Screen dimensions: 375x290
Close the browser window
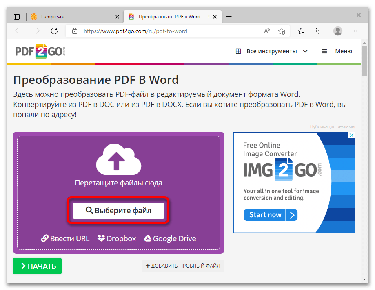[359, 15]
